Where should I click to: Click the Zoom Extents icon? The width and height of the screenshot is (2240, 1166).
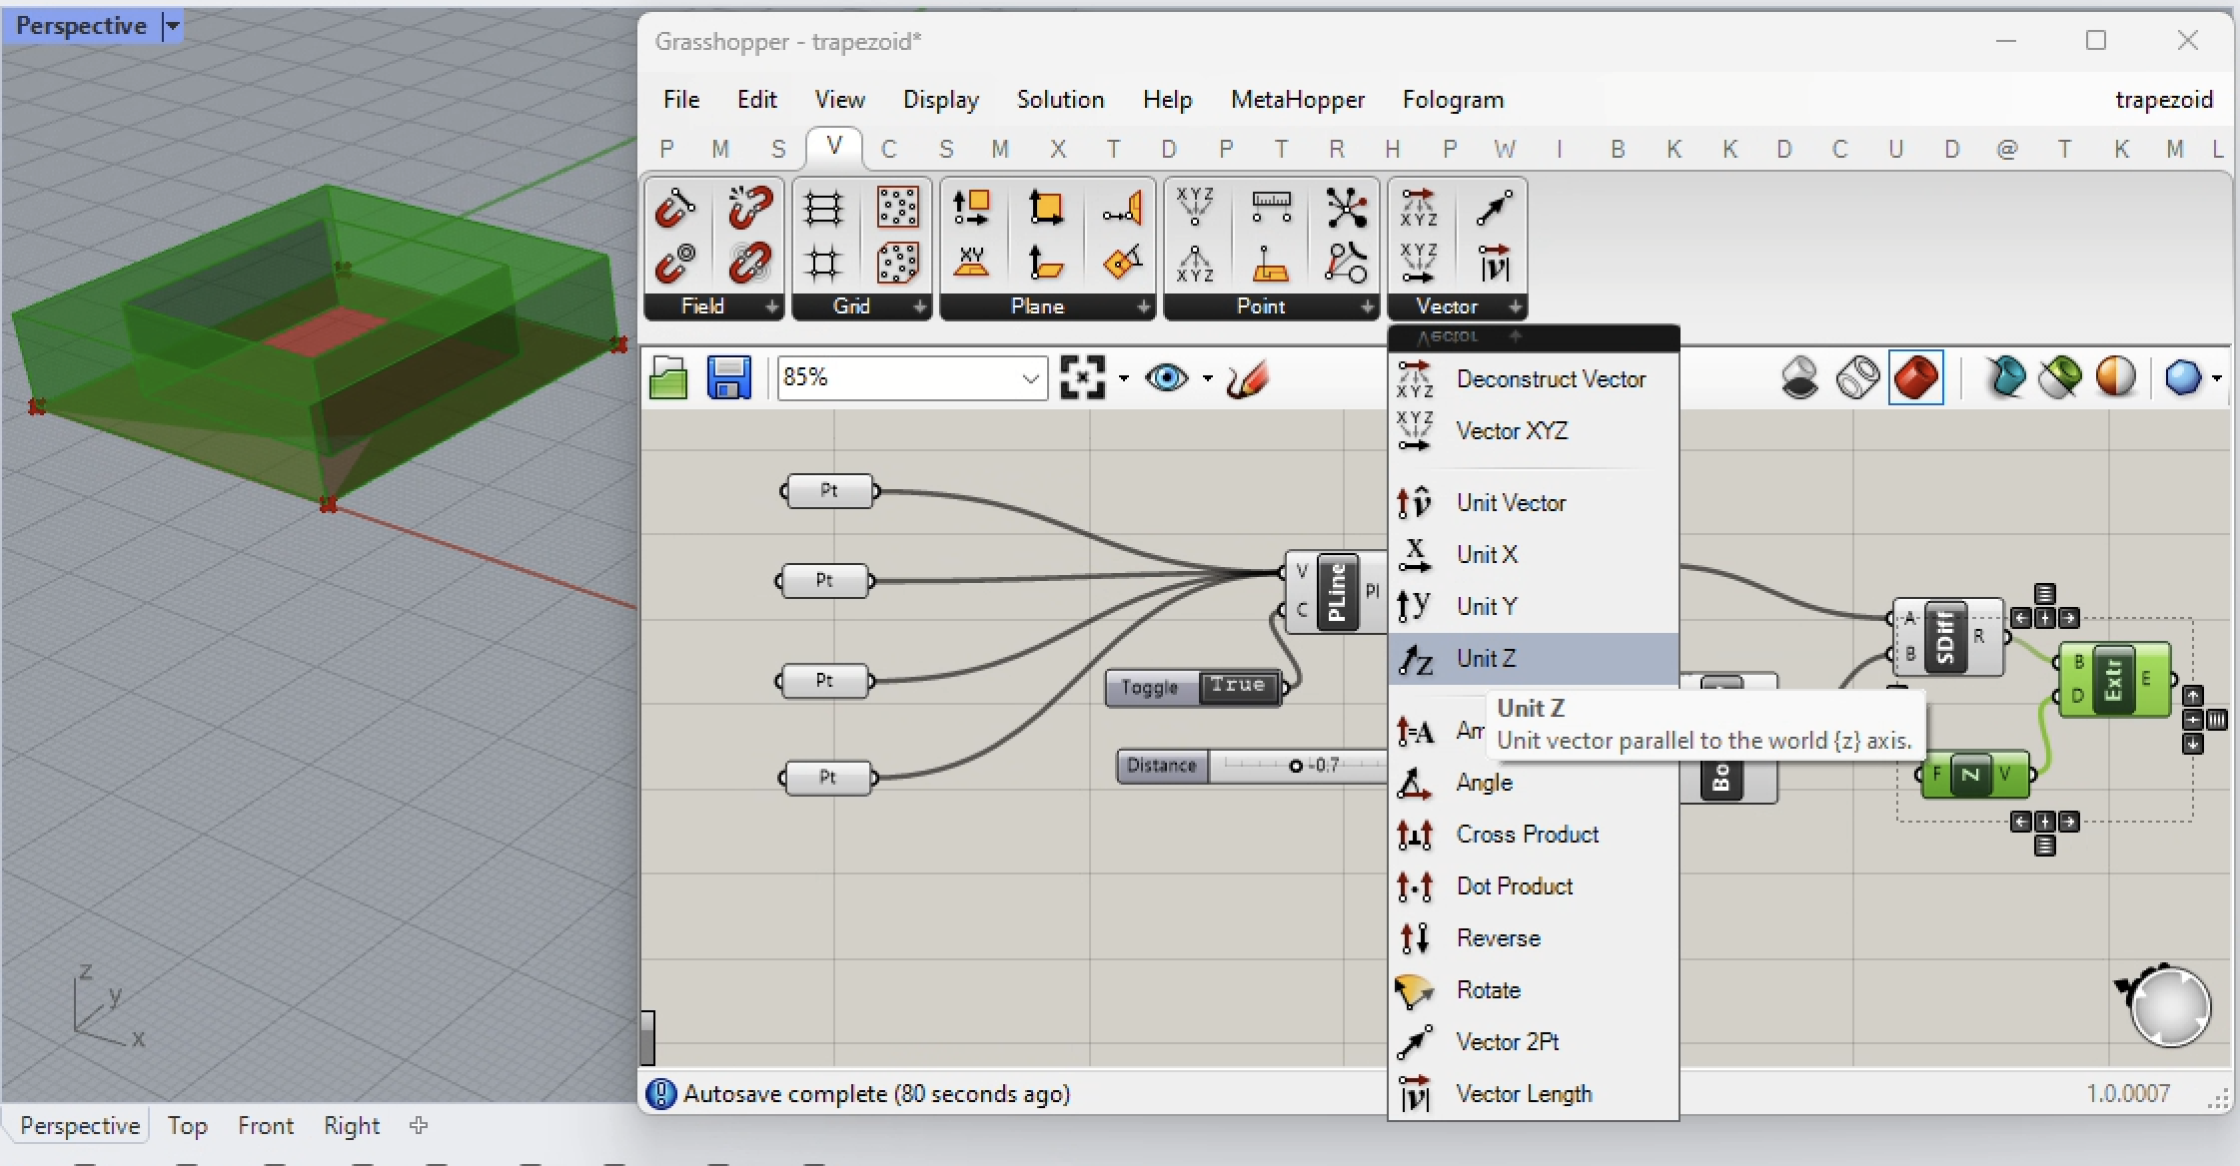click(x=1082, y=378)
